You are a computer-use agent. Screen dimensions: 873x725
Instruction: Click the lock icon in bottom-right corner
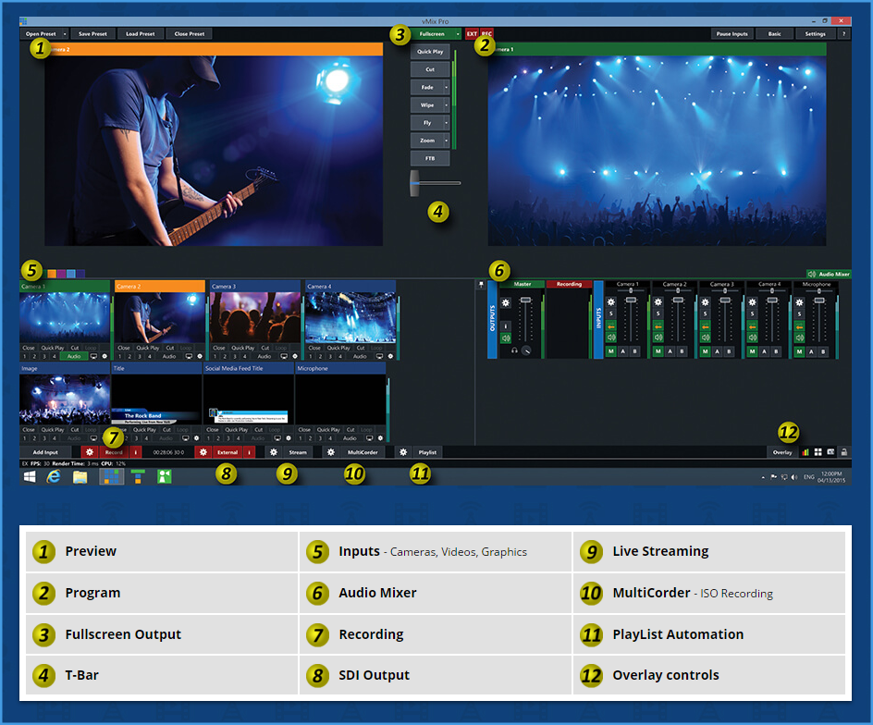click(x=843, y=452)
